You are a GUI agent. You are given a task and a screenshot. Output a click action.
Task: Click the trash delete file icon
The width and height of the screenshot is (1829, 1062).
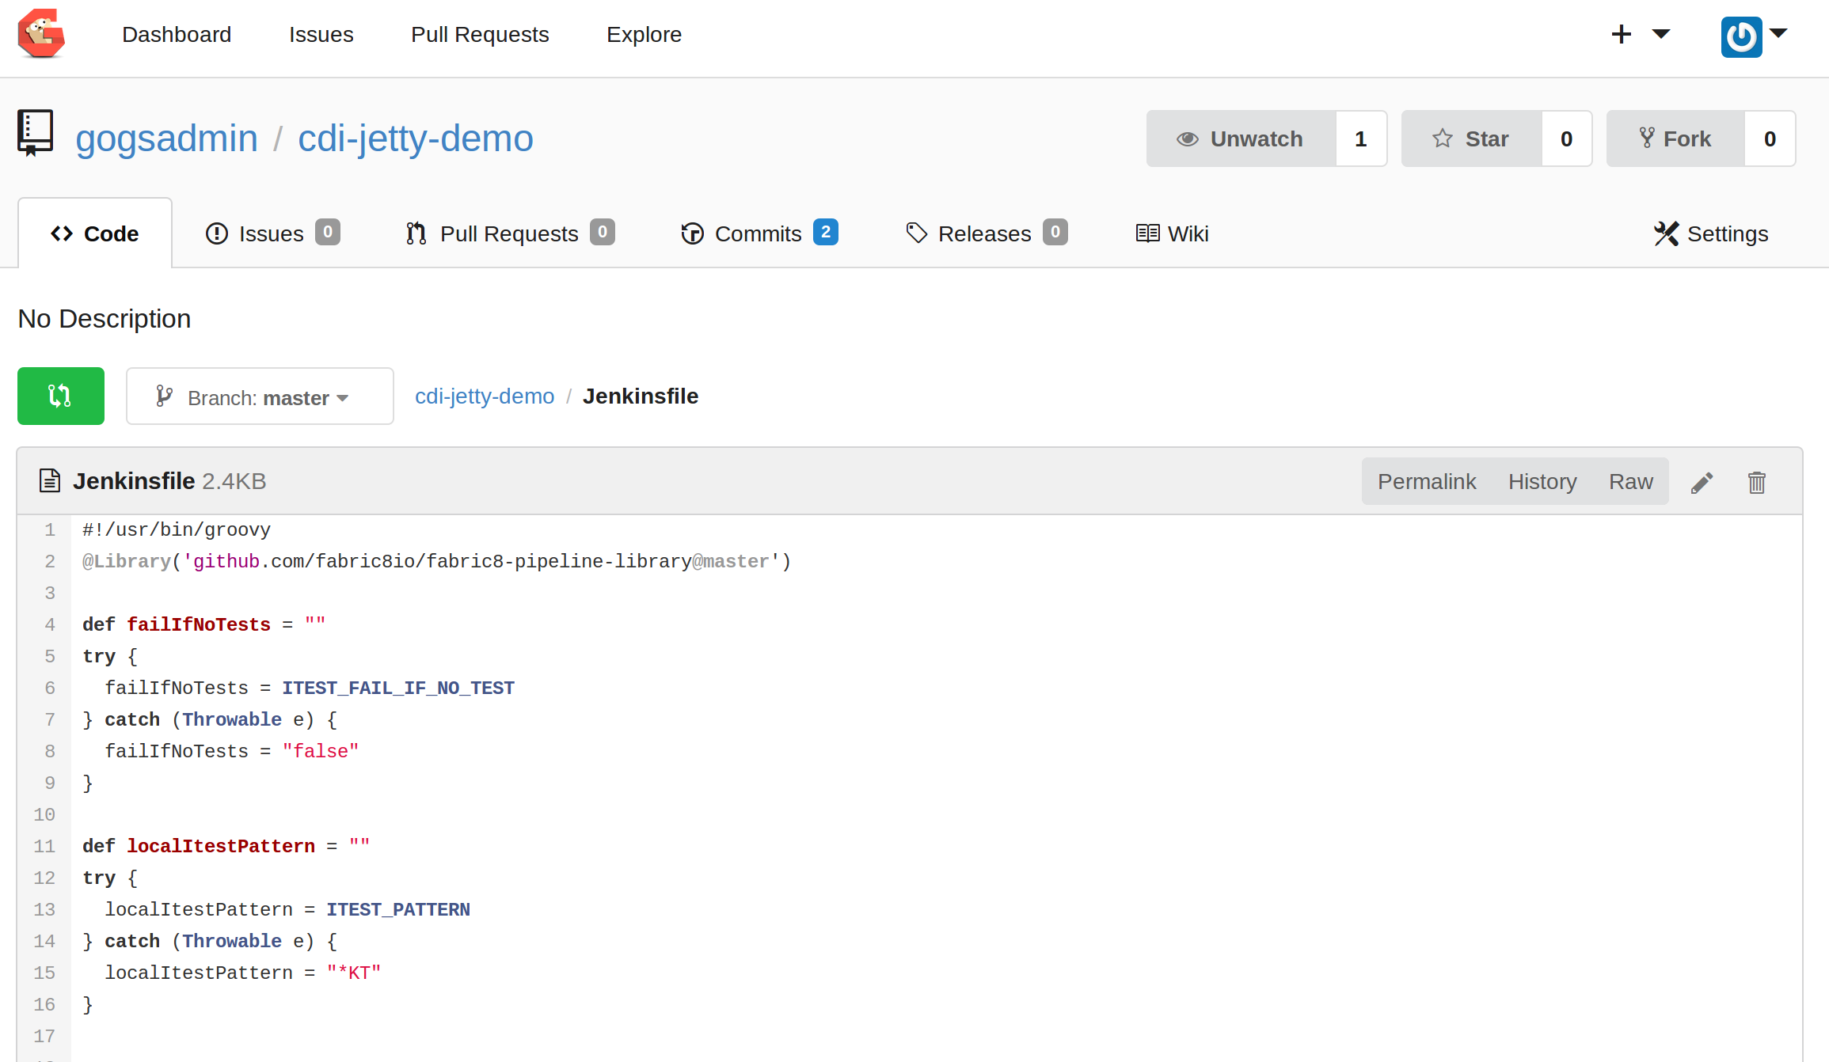1756,482
